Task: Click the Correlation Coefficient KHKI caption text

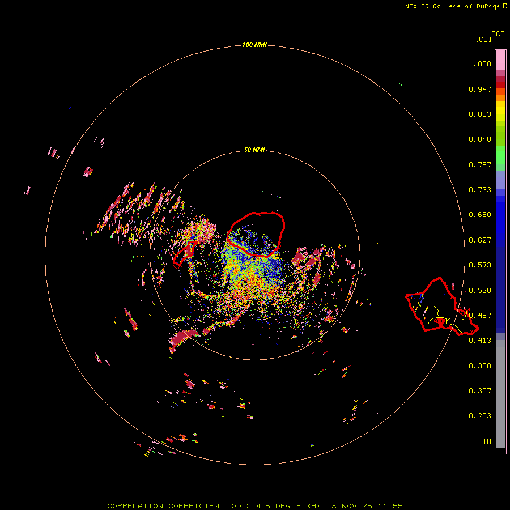Action: 255,506
